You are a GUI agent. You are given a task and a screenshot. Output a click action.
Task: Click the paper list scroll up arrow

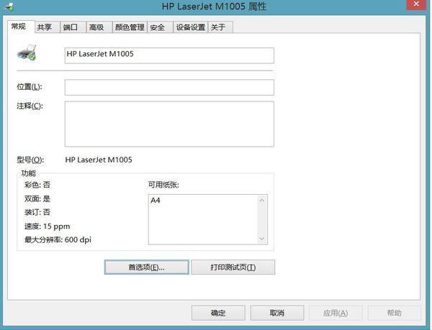(x=262, y=200)
